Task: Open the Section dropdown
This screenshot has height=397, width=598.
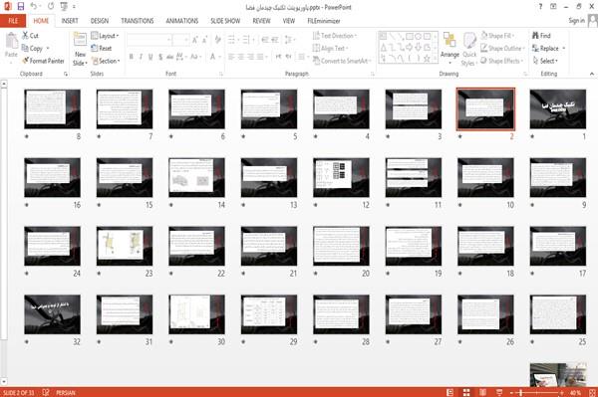Action: coord(106,61)
